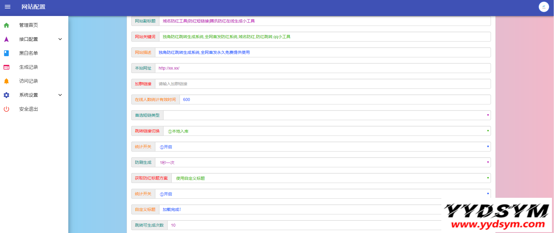Screen dimensions: 554x233
Task: Select 管理首页 in the sidebar
Action: tap(29, 25)
